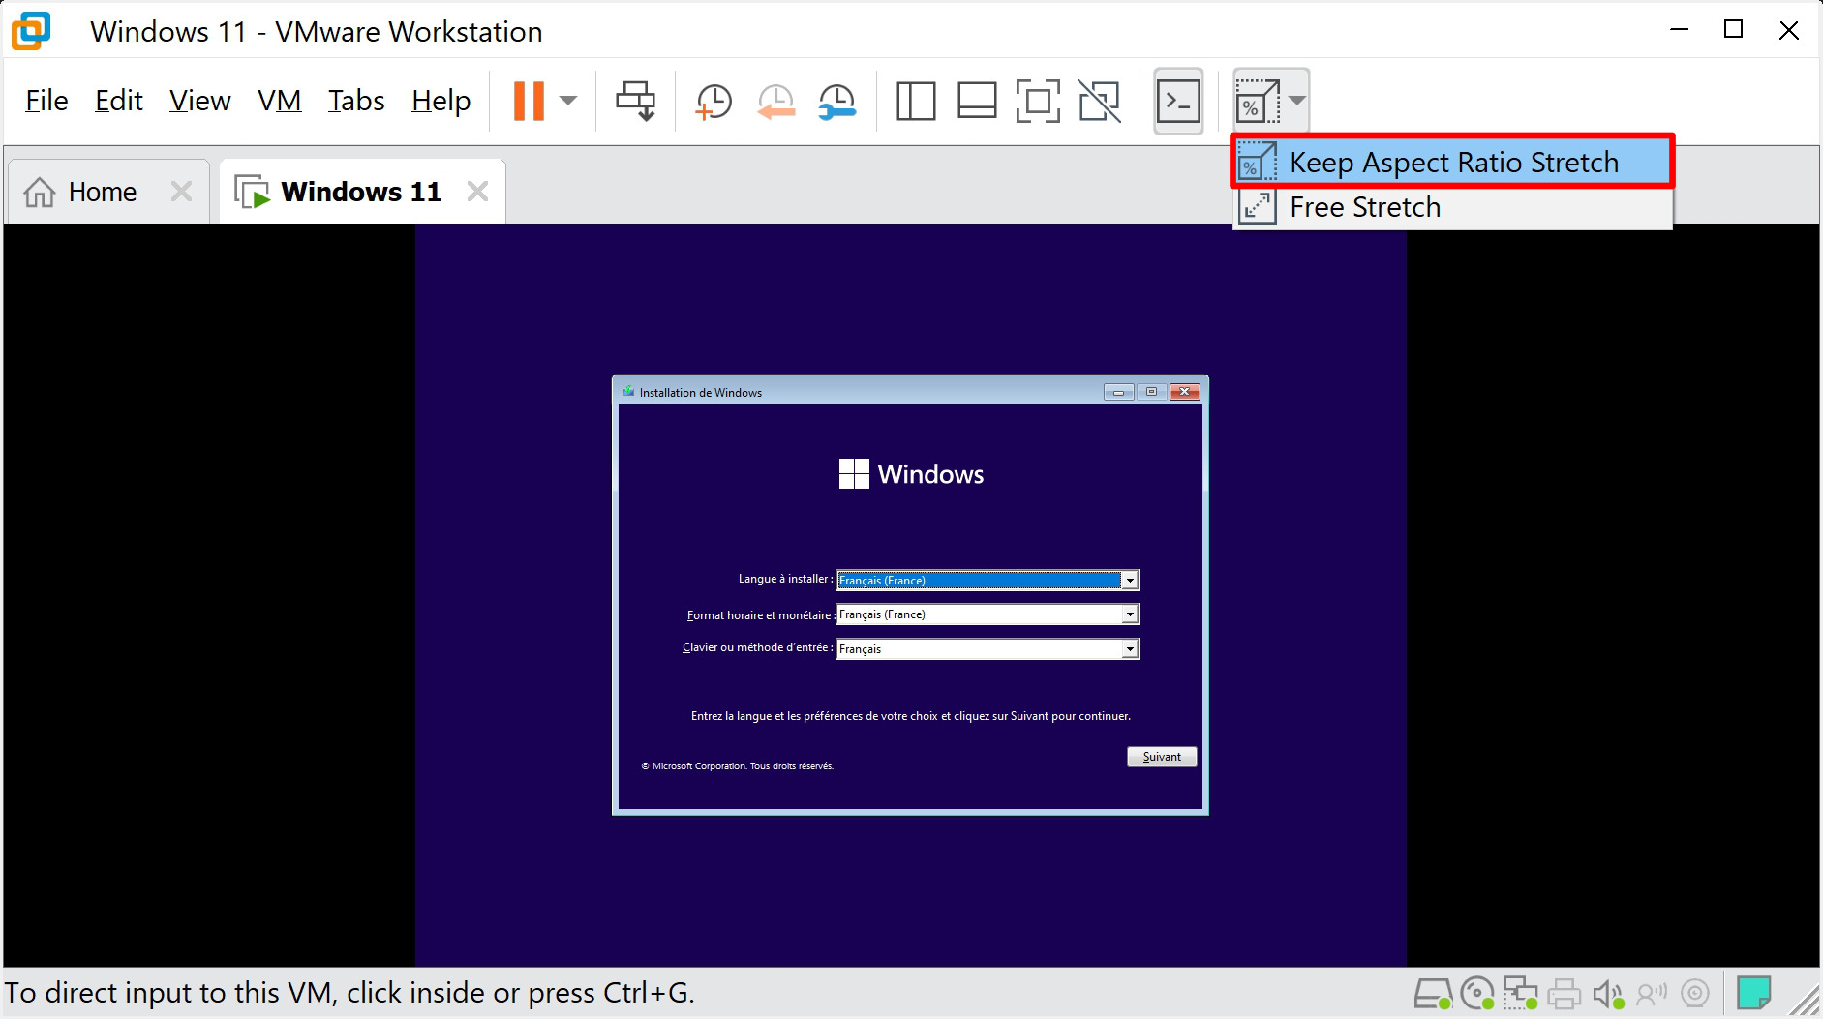
Task: Pause the virtual machine
Action: point(529,101)
